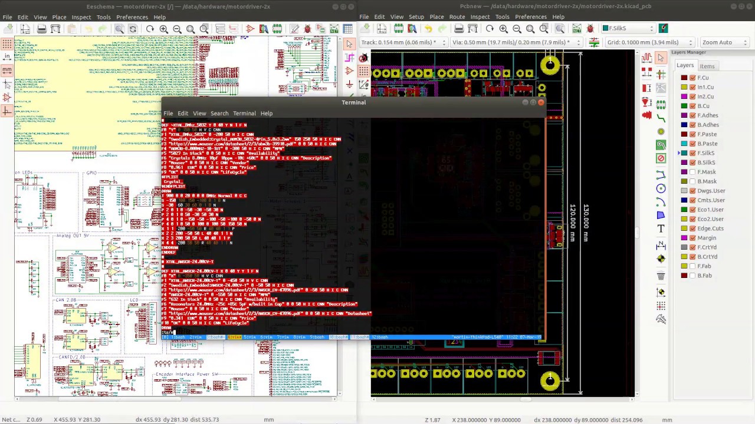The width and height of the screenshot is (755, 424).
Task: Switch Eeschema units to millimeters
Action: 6,70
